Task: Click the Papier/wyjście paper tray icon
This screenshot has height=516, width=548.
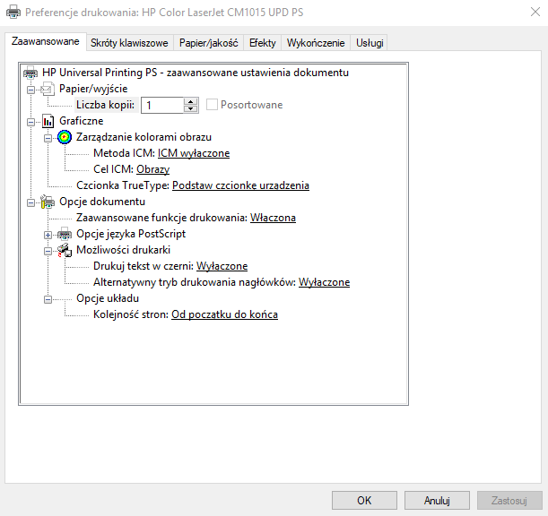Action: [48, 89]
